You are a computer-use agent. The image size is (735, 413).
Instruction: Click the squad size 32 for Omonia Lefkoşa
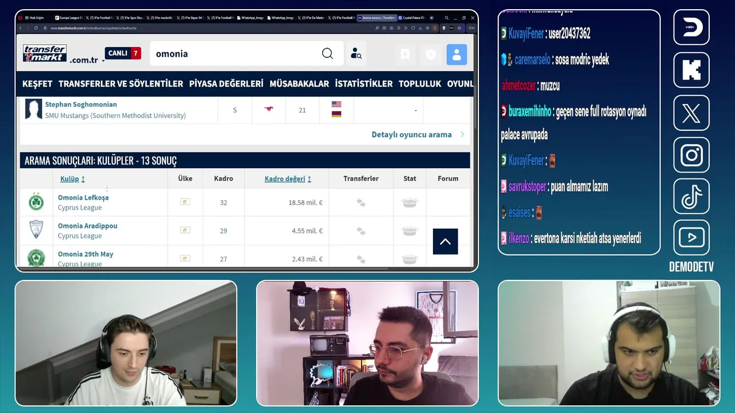(223, 202)
